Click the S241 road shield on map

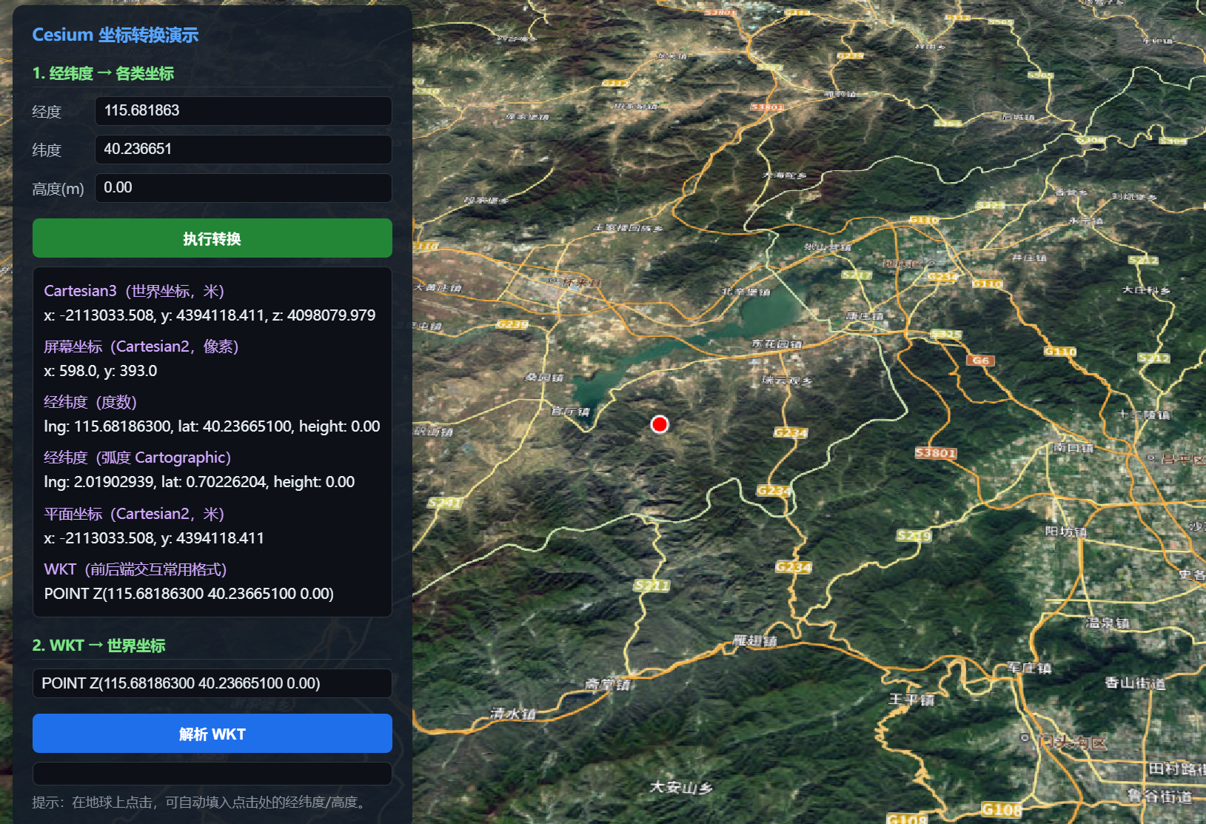[x=445, y=503]
